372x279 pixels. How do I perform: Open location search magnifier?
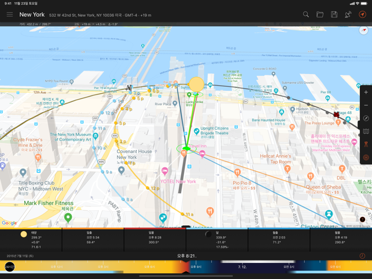(306, 14)
